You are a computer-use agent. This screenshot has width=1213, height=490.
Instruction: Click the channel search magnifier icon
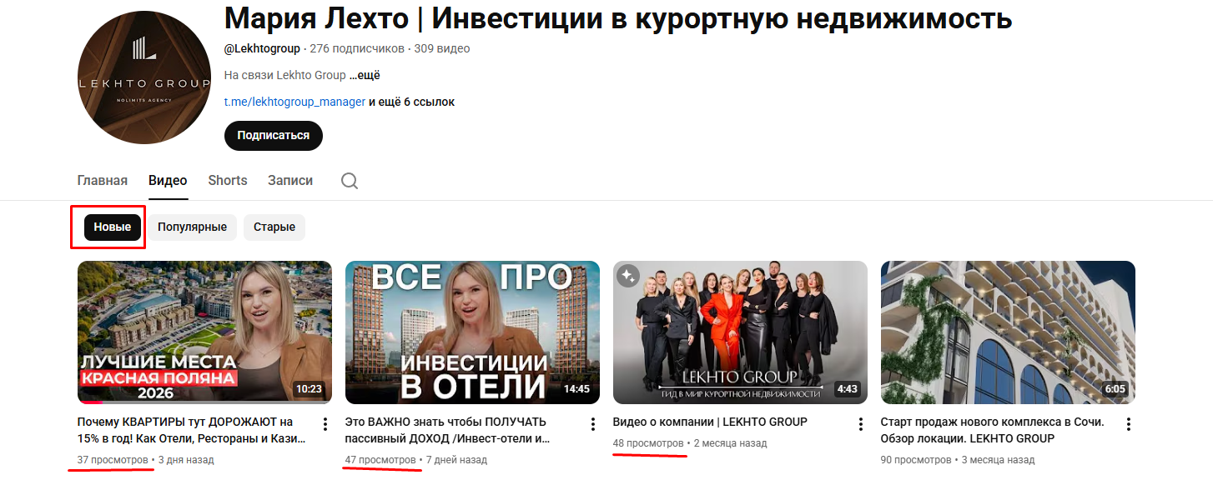(x=350, y=181)
